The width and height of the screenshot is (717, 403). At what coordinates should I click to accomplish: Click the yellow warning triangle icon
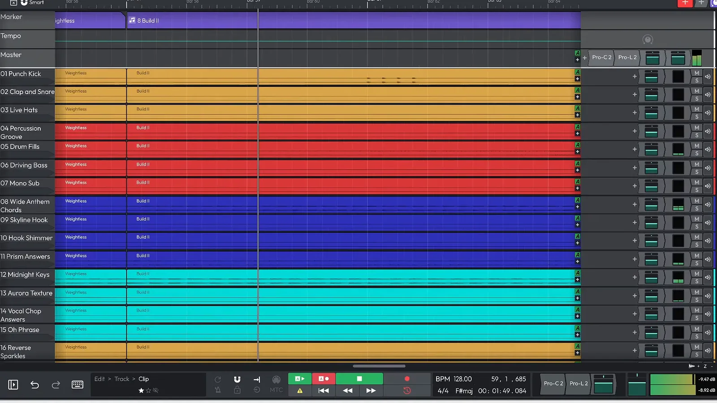pyautogui.click(x=300, y=390)
